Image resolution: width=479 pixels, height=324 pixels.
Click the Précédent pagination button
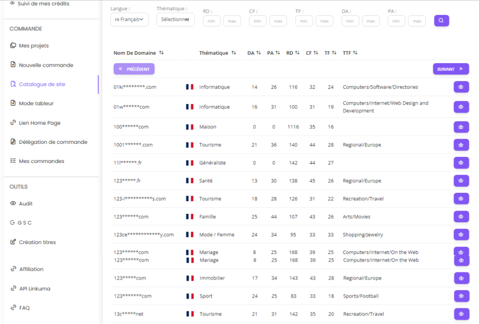134,69
